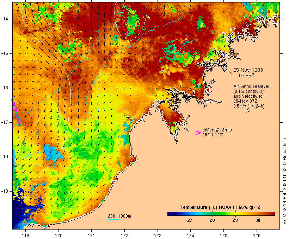Click the longitude axis label 125

coord(223,235)
